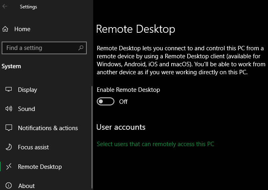Click the About info circle icon
This screenshot has width=268, height=190.
[x=9, y=186]
